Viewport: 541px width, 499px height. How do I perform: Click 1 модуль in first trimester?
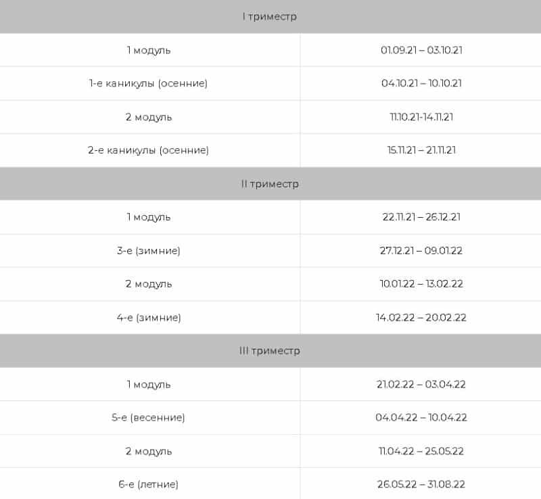tap(149, 51)
